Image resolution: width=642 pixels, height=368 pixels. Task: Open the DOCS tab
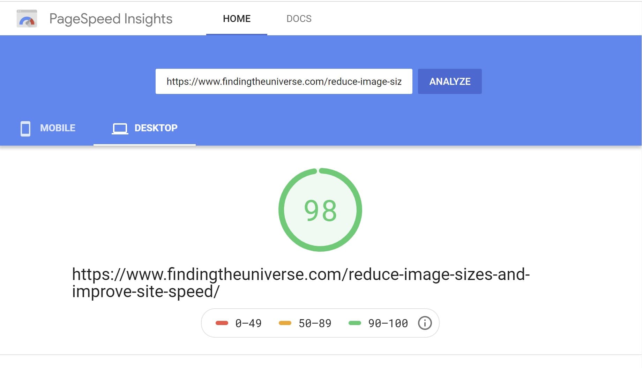pyautogui.click(x=299, y=19)
